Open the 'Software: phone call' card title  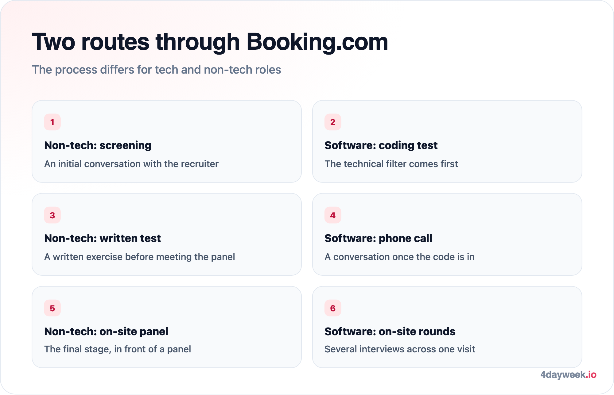[378, 238]
